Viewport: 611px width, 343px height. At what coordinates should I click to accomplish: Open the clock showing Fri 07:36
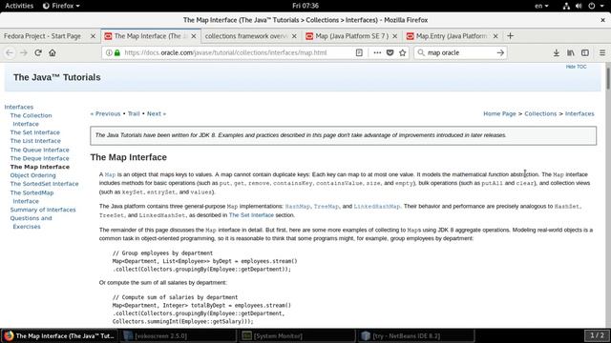305,6
